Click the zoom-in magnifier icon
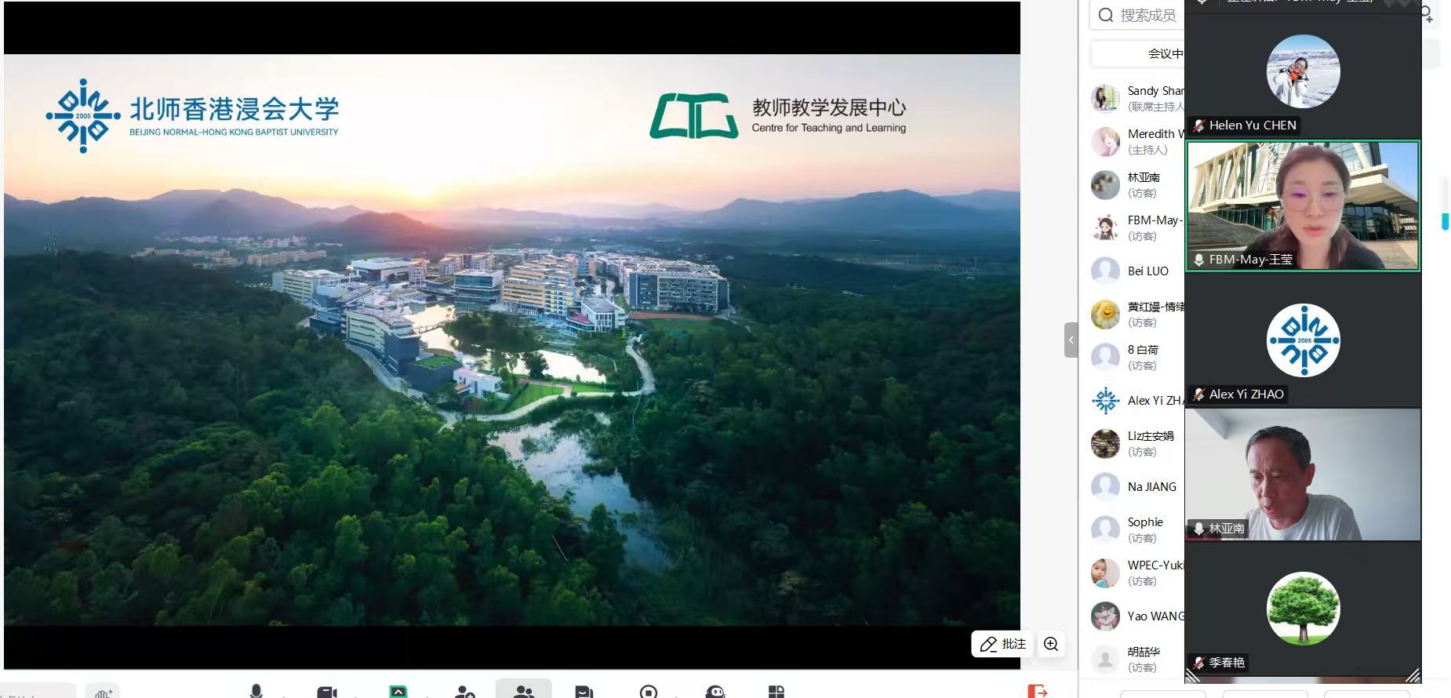The image size is (1451, 698). point(1051,644)
